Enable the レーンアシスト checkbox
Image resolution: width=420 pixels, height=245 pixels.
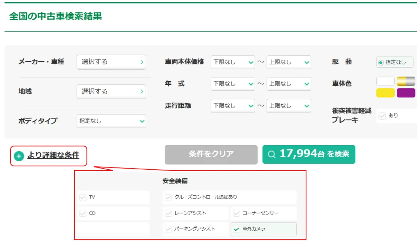[168, 213]
